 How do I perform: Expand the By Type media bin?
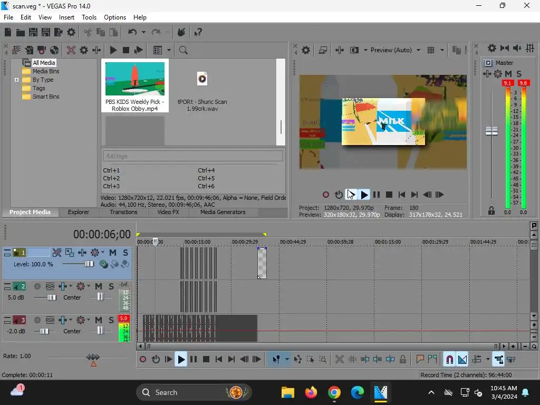[x=16, y=80]
